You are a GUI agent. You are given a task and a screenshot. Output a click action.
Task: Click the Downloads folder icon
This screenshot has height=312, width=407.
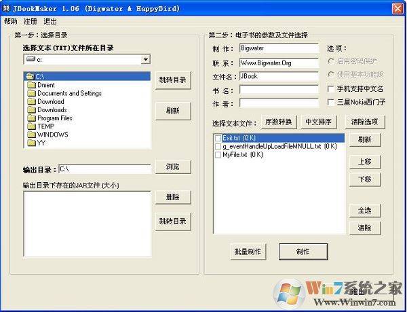pos(31,109)
